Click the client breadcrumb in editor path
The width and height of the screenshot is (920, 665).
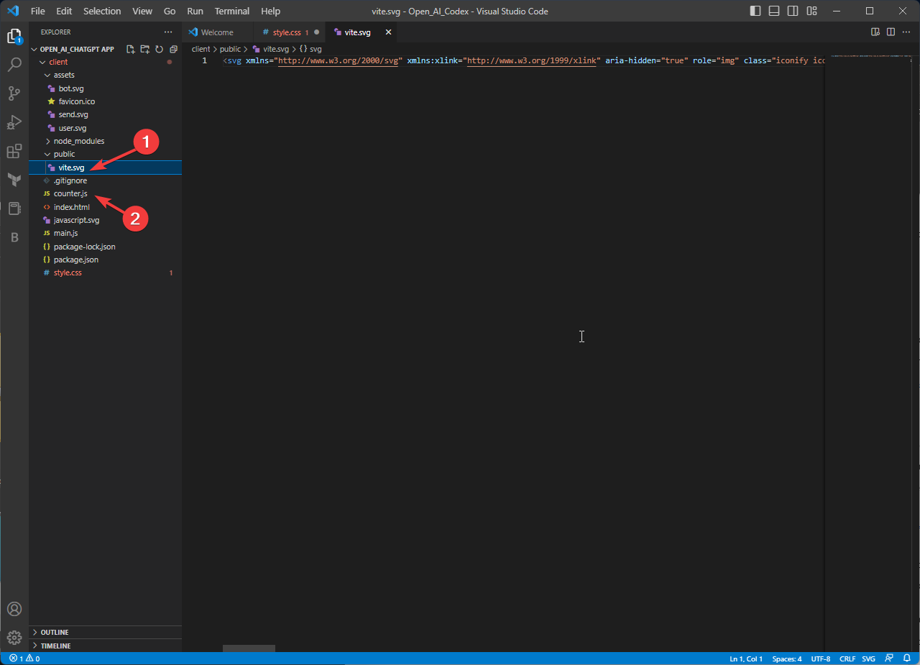click(201, 49)
